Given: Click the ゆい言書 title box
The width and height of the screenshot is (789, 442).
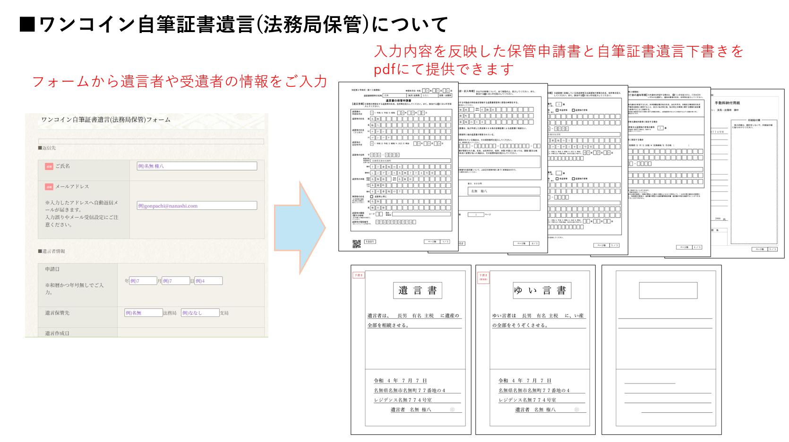Looking at the screenshot, I should coord(542,291).
